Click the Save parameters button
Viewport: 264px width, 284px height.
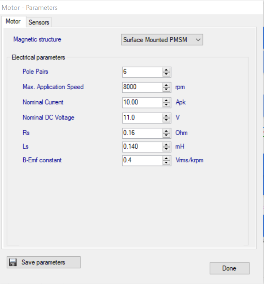43,263
